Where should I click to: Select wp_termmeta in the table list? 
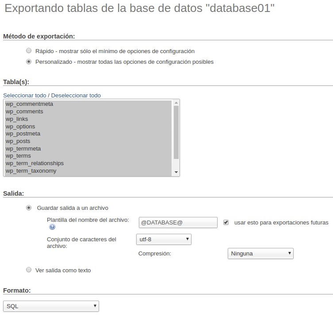coord(88,148)
